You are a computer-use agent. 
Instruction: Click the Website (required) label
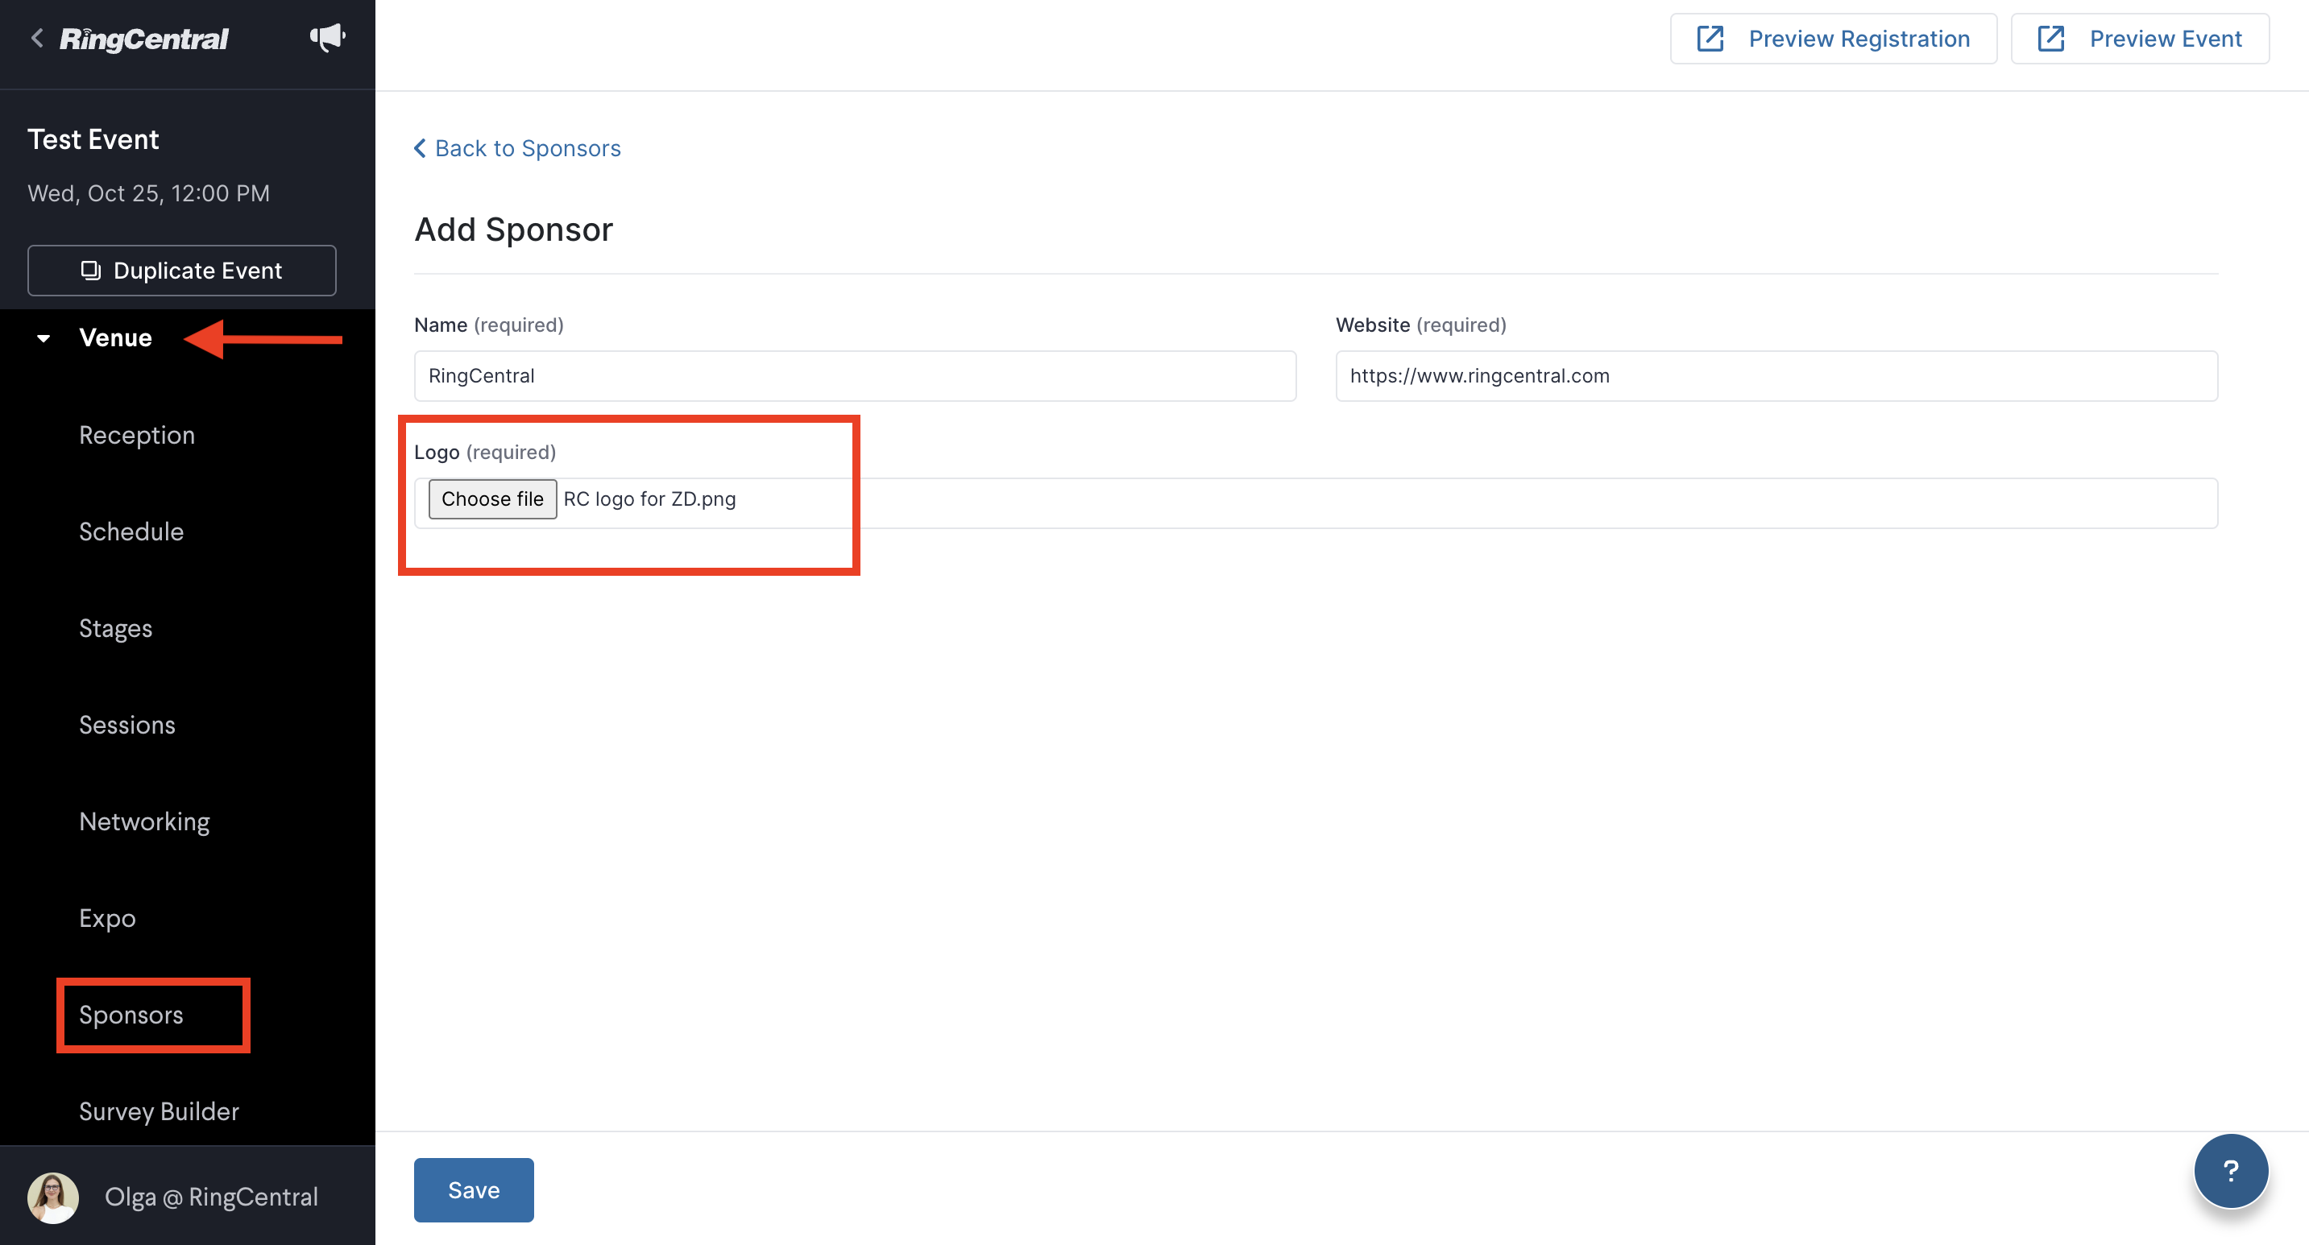[x=1420, y=325]
